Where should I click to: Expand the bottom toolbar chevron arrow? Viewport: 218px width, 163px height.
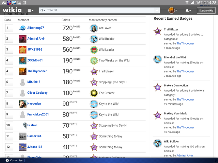215,160
